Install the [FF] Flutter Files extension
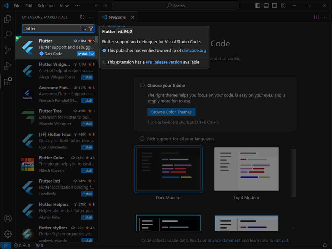The height and width of the screenshot is (249, 332). [87, 148]
